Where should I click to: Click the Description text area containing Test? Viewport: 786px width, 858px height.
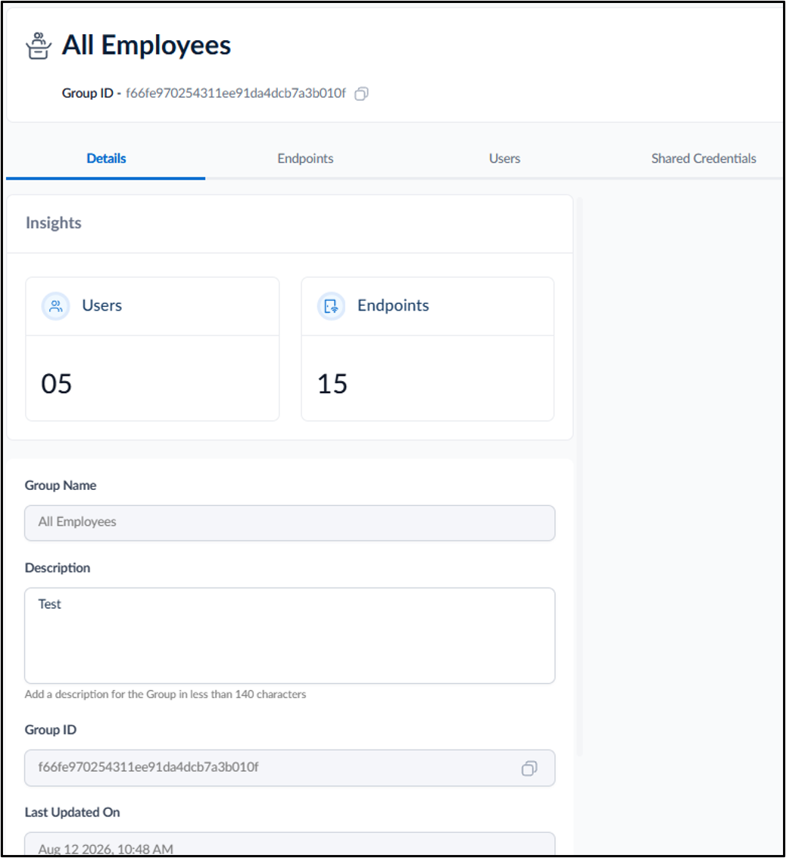tap(290, 636)
